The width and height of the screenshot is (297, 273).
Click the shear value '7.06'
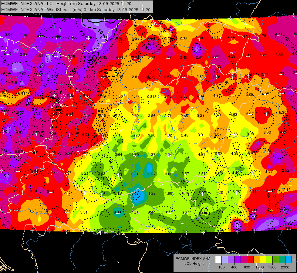237,211
